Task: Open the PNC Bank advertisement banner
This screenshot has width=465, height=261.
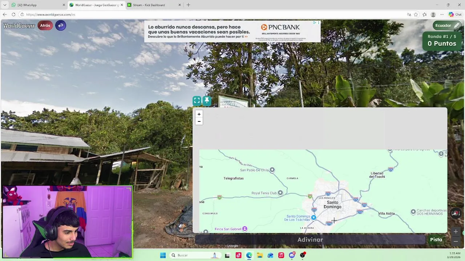Action: click(232, 32)
